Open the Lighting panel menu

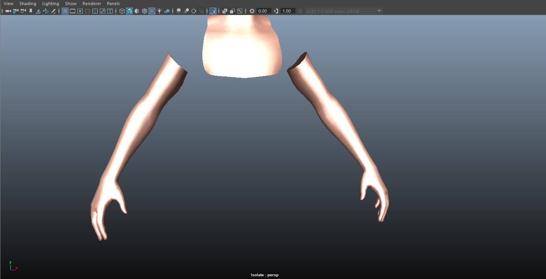50,4
